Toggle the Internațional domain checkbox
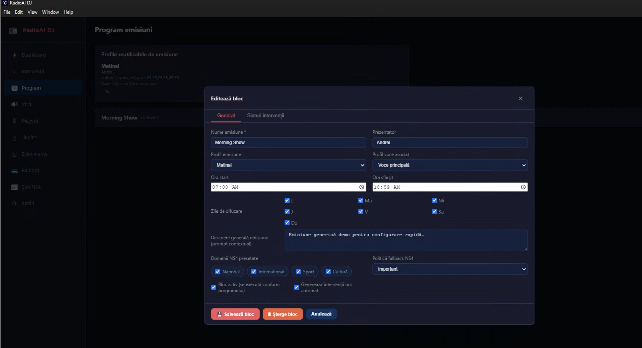 pyautogui.click(x=254, y=271)
